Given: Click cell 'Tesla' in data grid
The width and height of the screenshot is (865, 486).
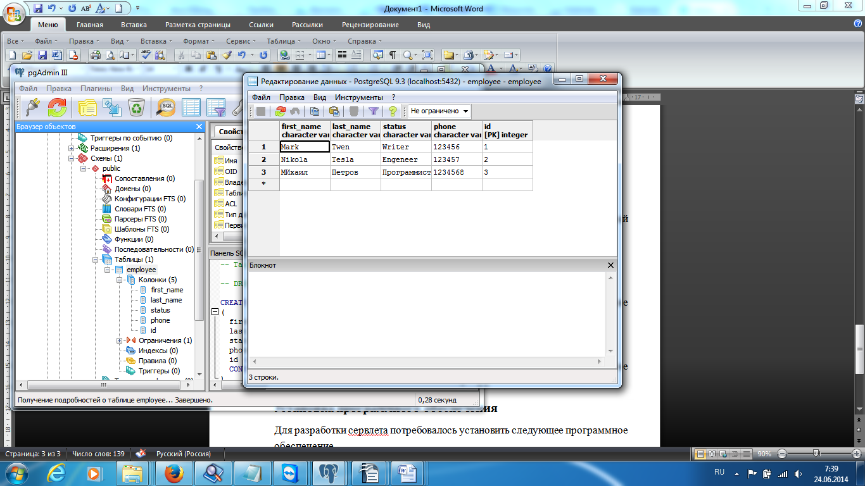Looking at the screenshot, I should click(x=355, y=159).
